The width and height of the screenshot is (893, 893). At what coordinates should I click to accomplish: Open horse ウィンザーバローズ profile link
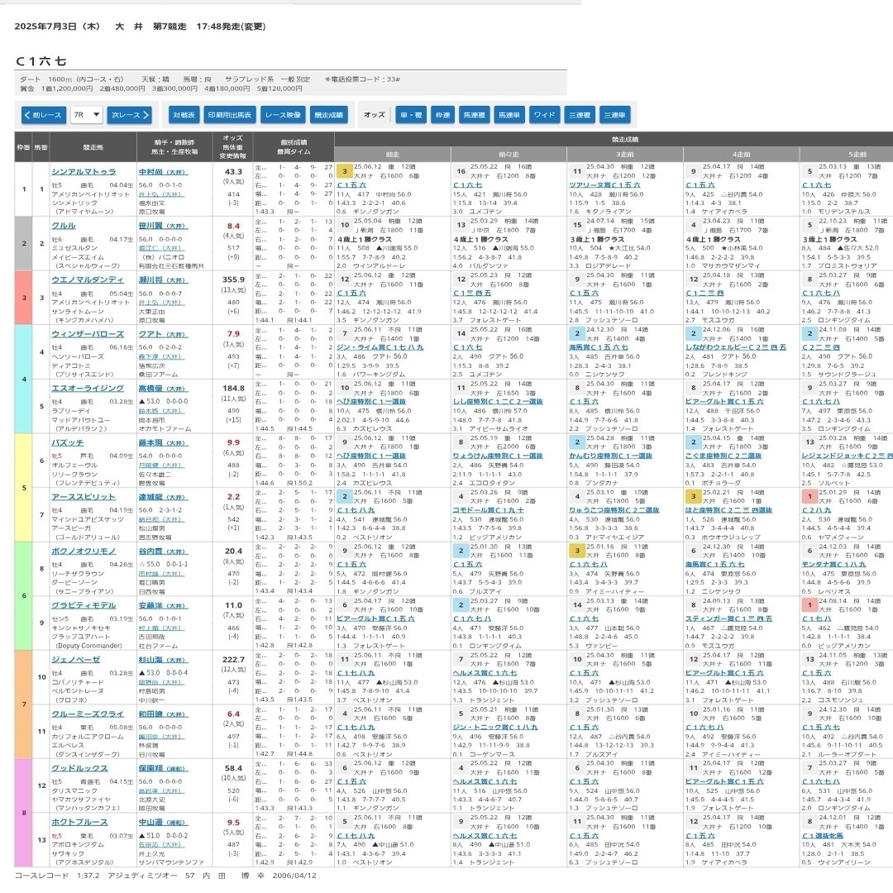click(x=87, y=334)
